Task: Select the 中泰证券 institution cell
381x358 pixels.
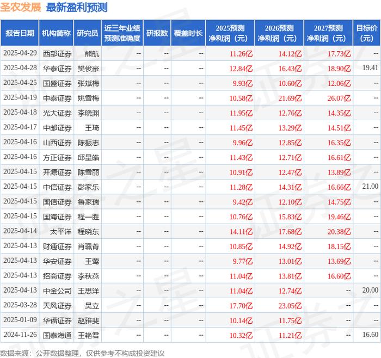Action: (x=57, y=98)
